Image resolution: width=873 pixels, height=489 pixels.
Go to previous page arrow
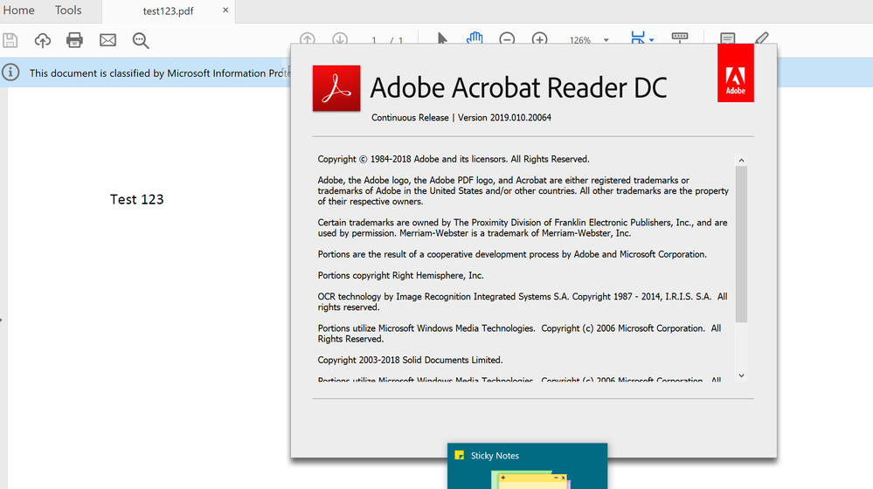click(x=308, y=39)
